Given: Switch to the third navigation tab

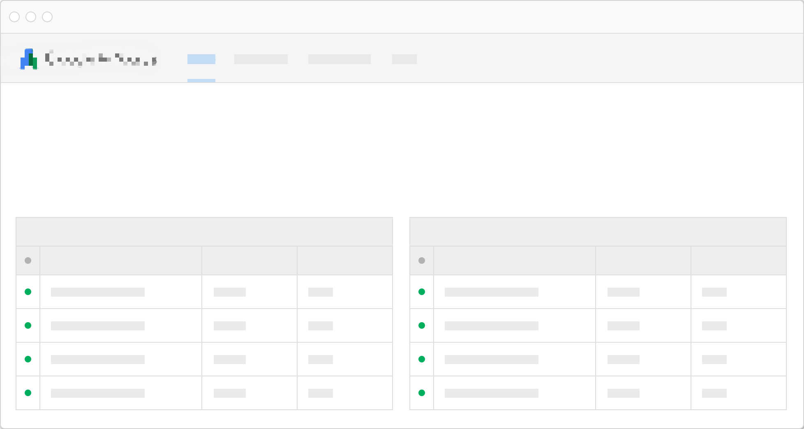Looking at the screenshot, I should pyautogui.click(x=339, y=59).
